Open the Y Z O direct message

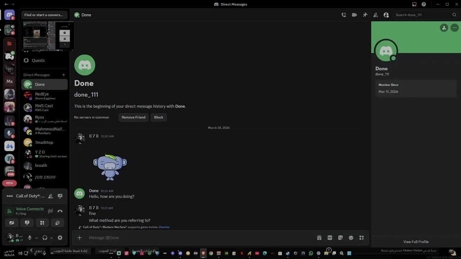coord(44,154)
